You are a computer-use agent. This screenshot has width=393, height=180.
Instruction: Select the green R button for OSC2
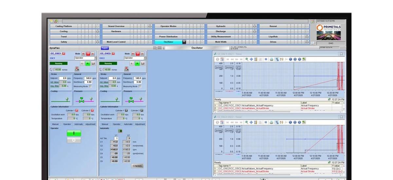point(137,63)
